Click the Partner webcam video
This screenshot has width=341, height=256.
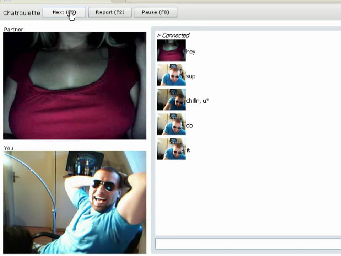click(75, 86)
